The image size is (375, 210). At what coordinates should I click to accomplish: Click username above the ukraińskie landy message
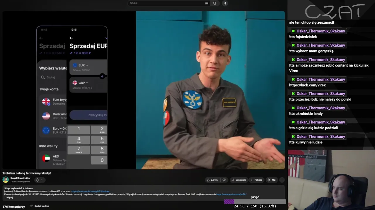point(321,108)
